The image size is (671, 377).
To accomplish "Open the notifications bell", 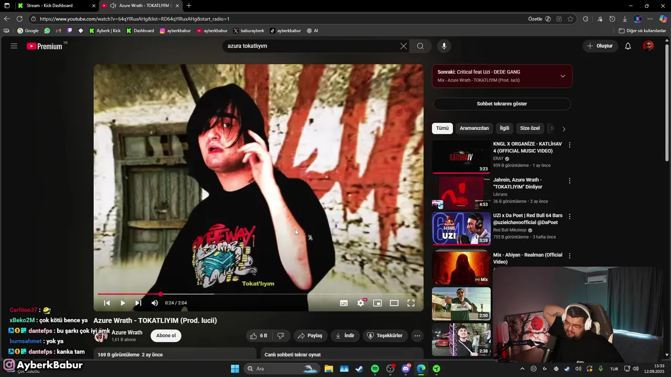I will tap(628, 46).
